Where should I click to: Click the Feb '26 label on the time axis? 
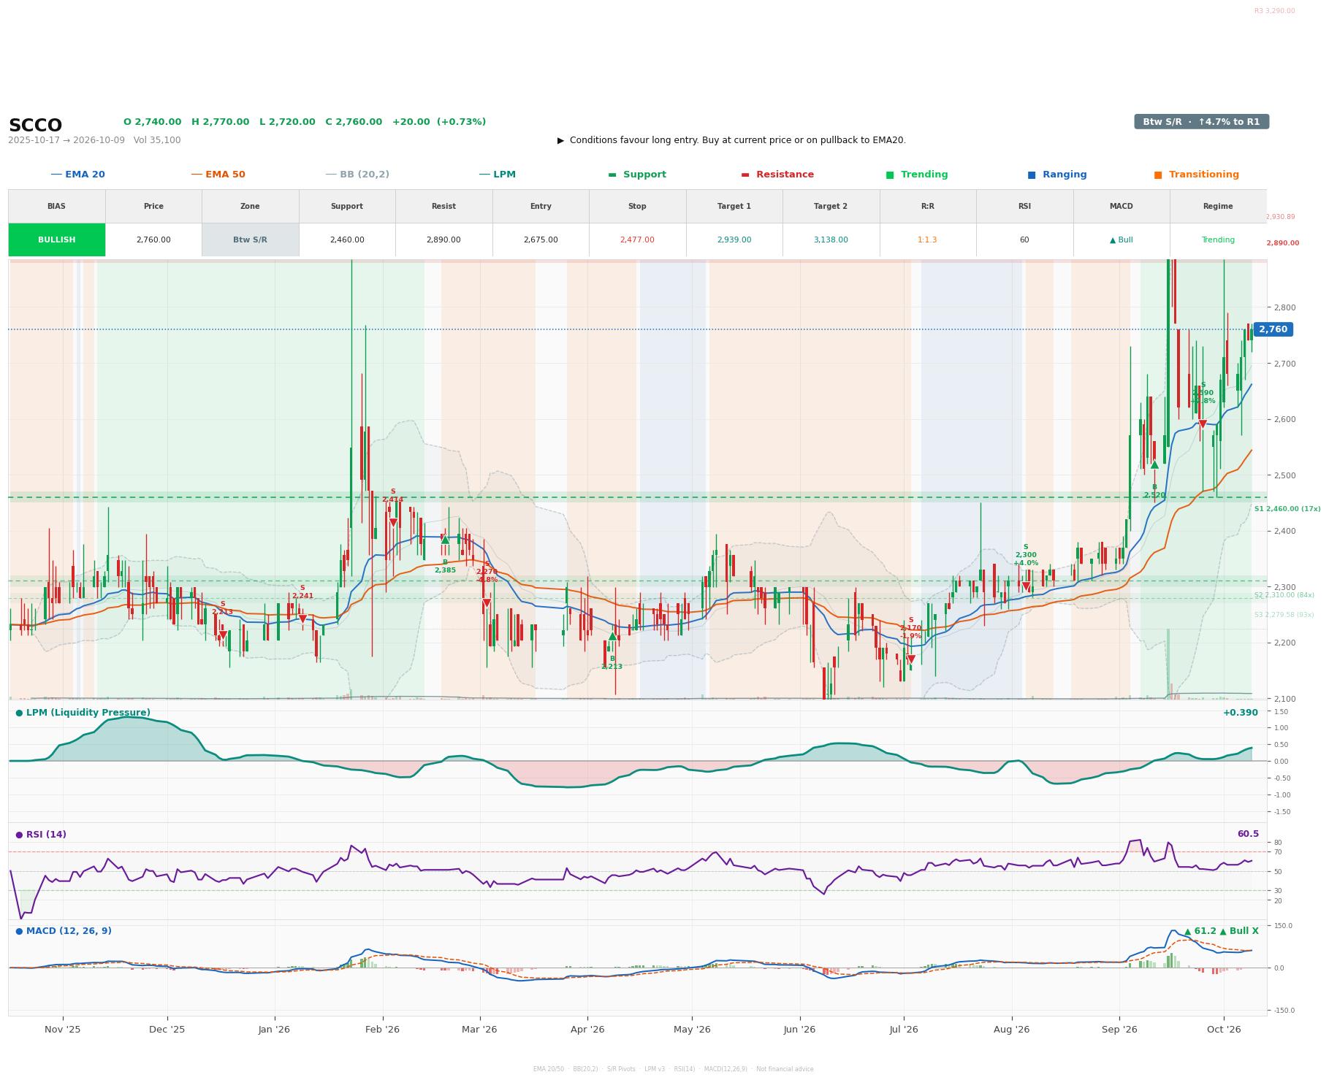click(382, 1030)
